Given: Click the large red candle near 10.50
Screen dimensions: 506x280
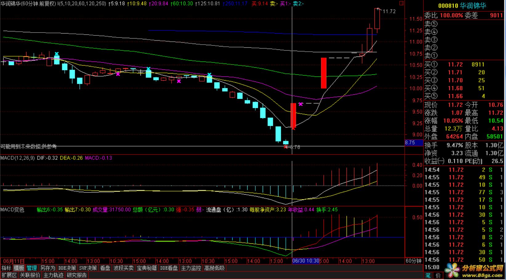Looking at the screenshot, I should coord(324,73).
